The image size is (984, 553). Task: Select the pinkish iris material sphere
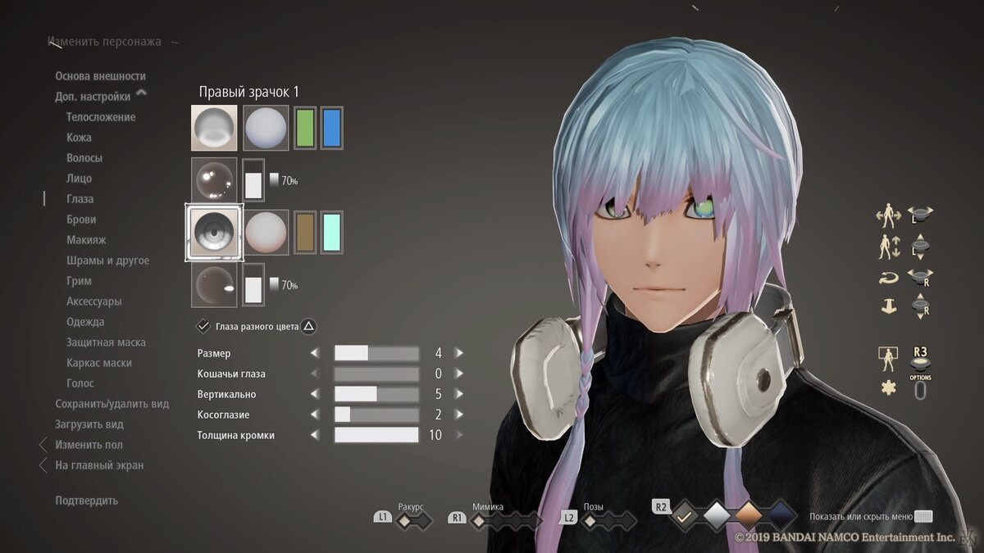(x=266, y=233)
